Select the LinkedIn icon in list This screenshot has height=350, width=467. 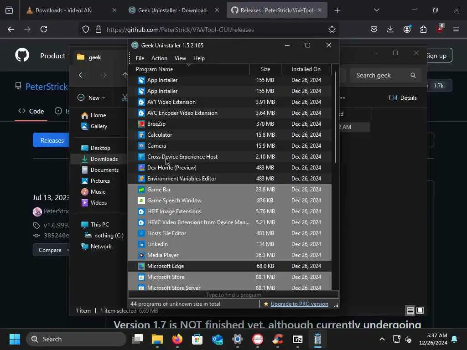[x=141, y=244]
